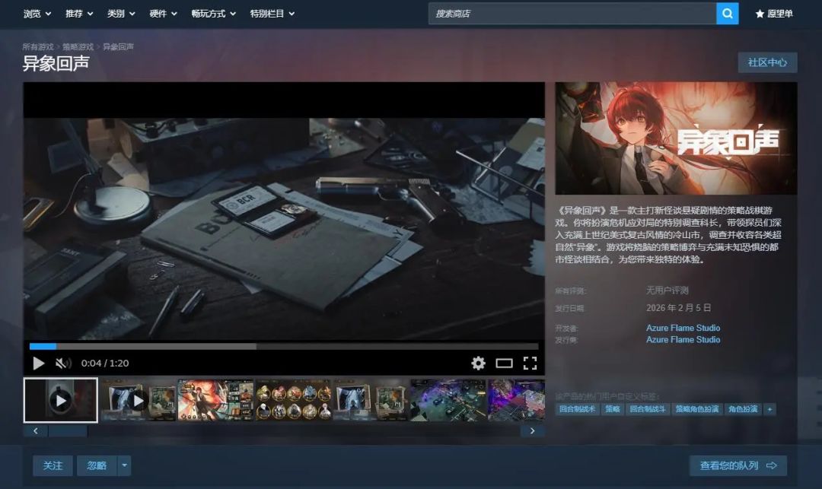Seek on the video progress bar
The image size is (822, 489).
point(284,346)
